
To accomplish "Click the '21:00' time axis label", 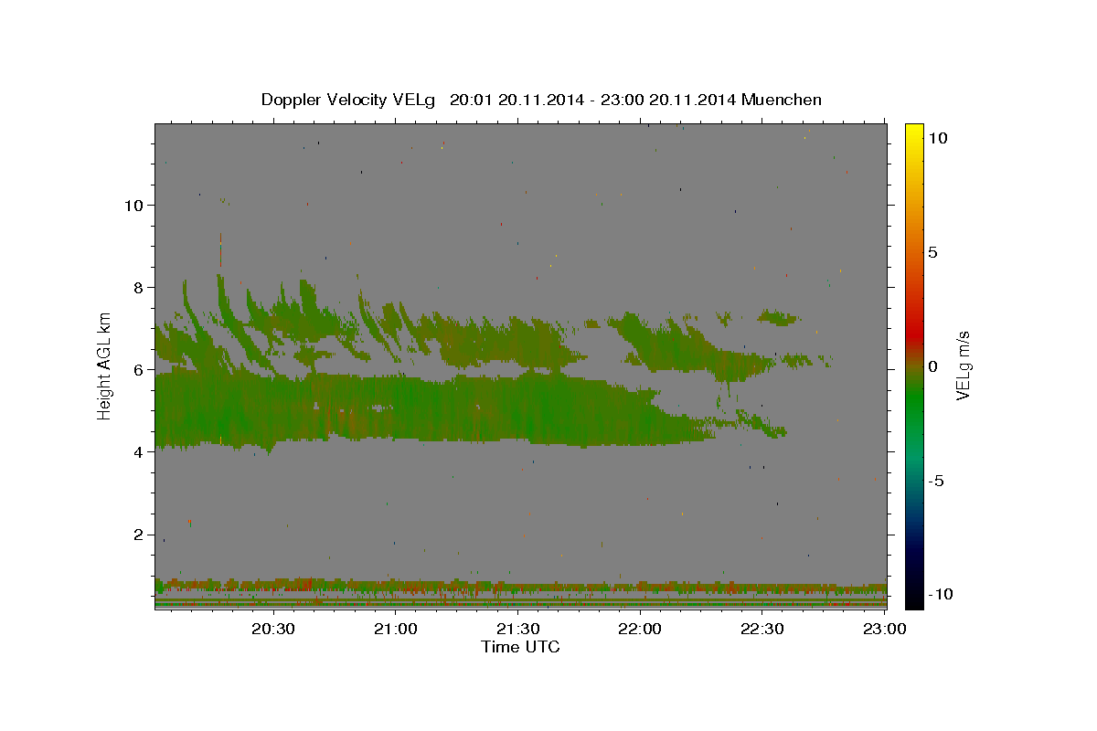I will tap(395, 629).
